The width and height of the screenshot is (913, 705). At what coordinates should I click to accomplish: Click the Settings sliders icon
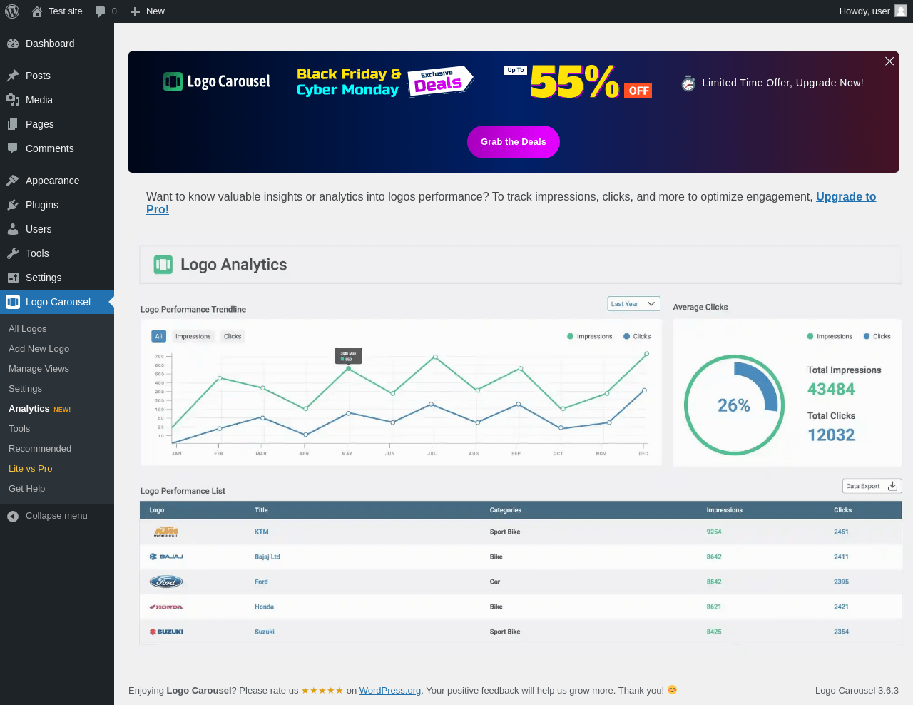13,278
